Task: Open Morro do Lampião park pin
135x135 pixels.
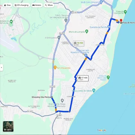Action: tap(87, 32)
